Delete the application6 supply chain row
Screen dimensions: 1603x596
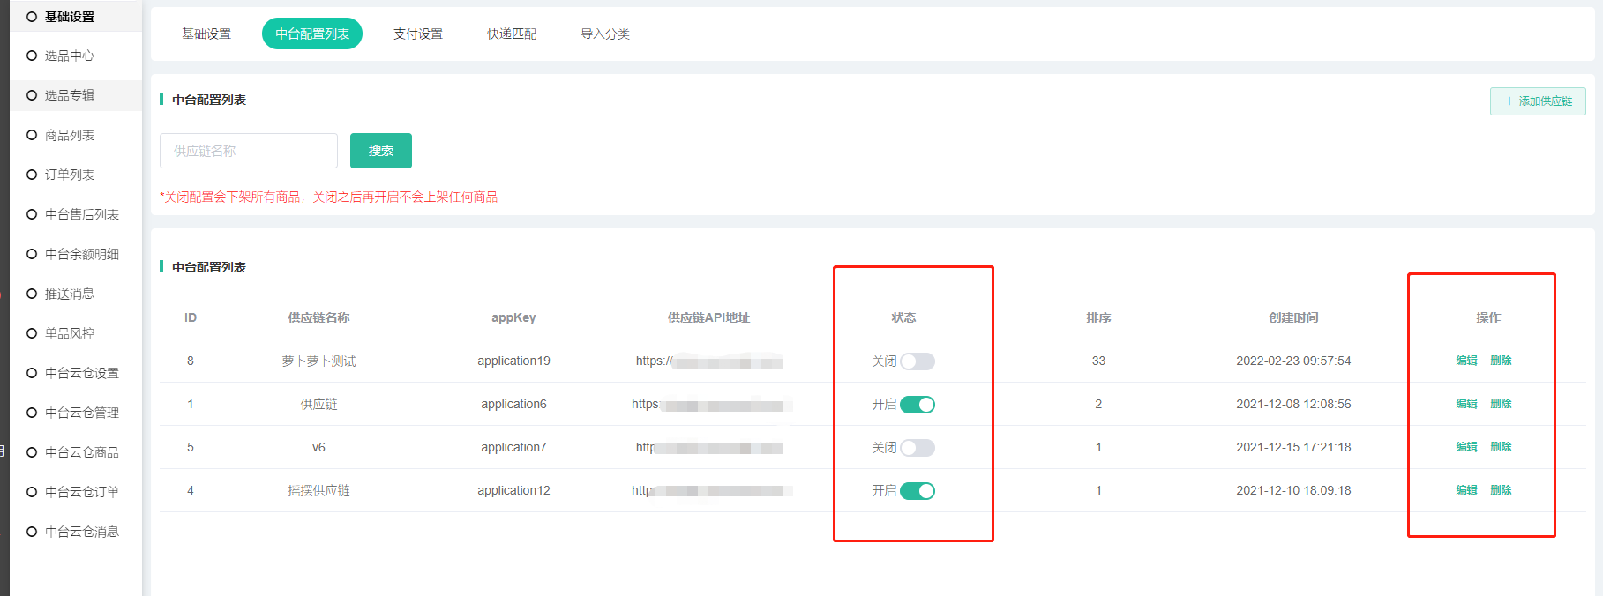tap(1501, 404)
